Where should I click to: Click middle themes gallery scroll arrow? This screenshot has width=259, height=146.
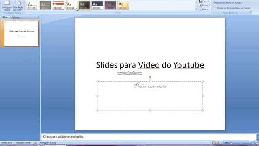coord(196,5)
